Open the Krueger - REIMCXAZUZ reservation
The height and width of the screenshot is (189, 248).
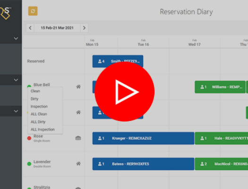143,138
